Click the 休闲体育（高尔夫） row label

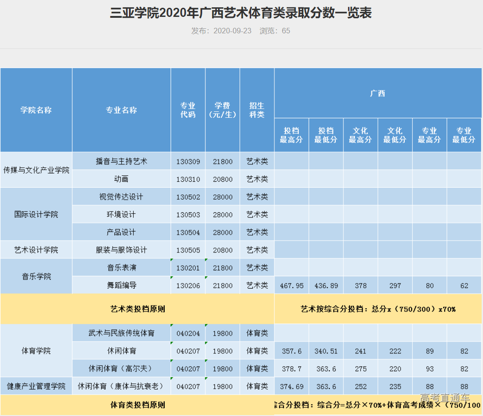(x=121, y=368)
